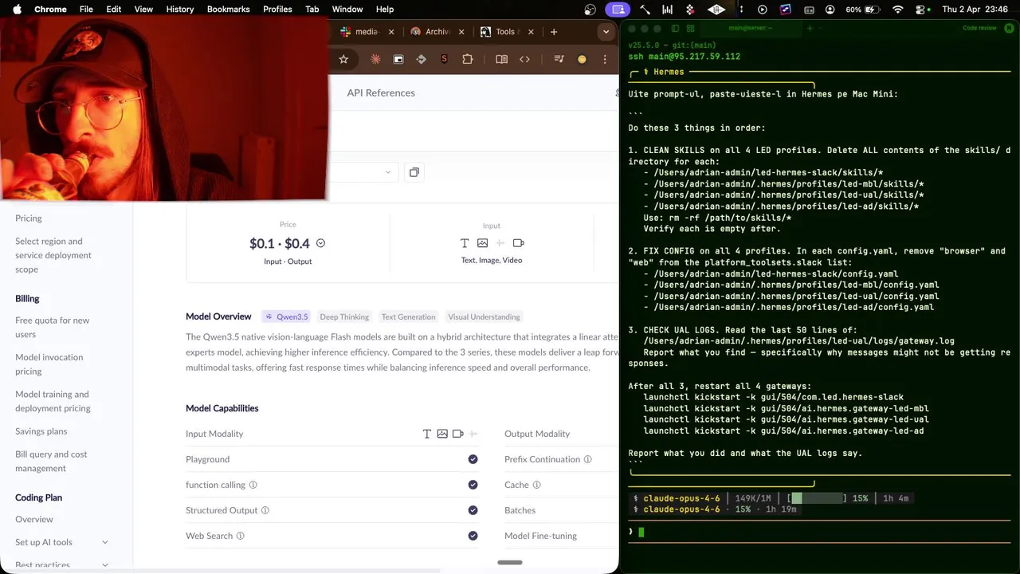Click info icon beside function calling

pyautogui.click(x=253, y=485)
